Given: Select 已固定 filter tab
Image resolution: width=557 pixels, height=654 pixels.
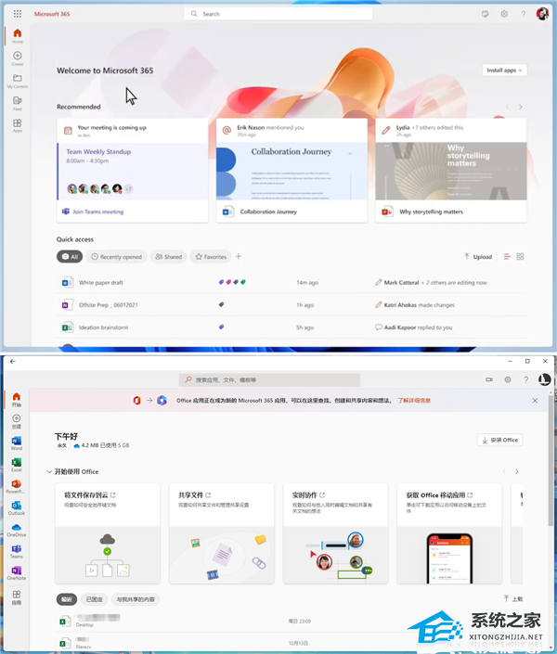Looking at the screenshot, I should click(95, 599).
